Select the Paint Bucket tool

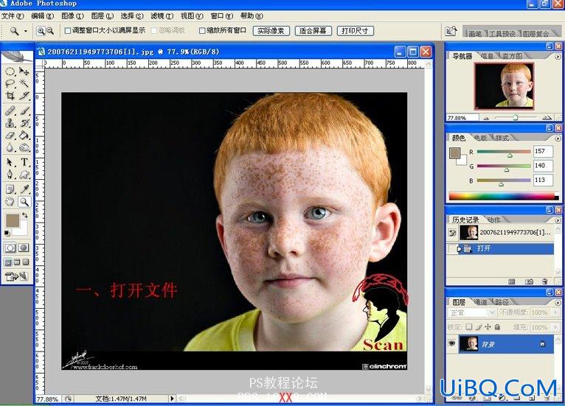tap(24, 136)
